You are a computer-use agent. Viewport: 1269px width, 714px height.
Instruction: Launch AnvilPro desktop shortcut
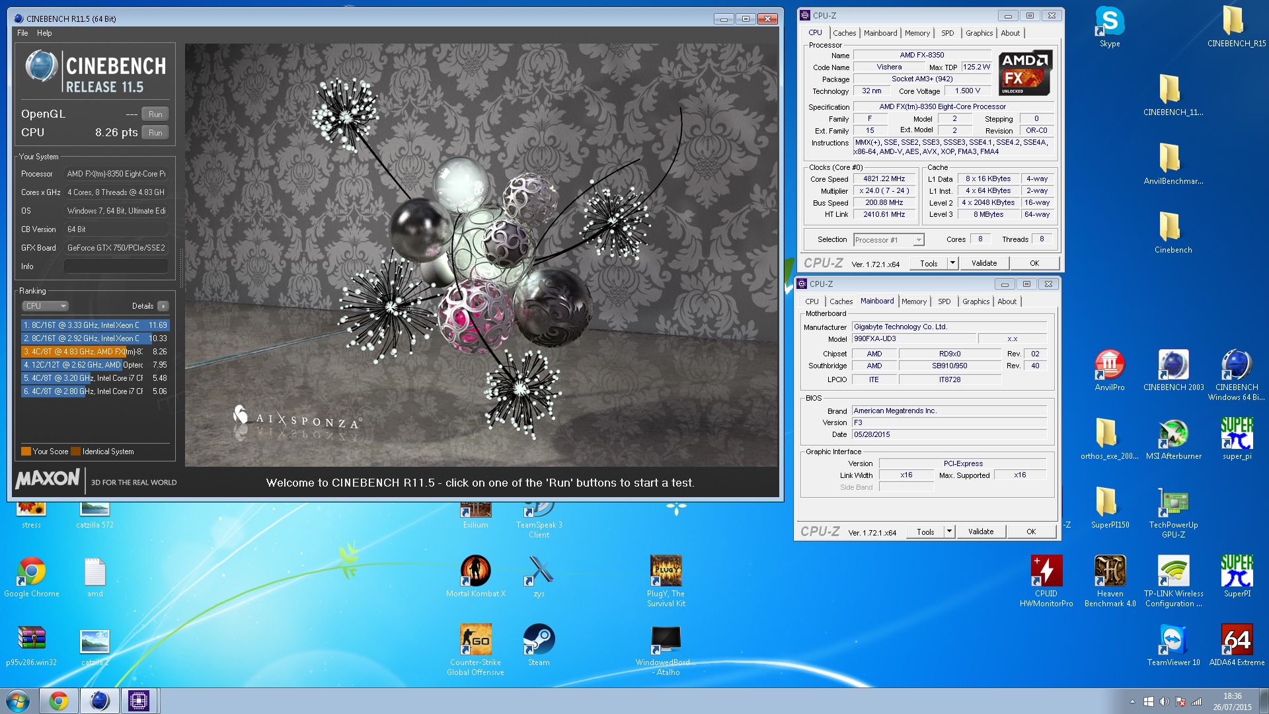[x=1110, y=370]
